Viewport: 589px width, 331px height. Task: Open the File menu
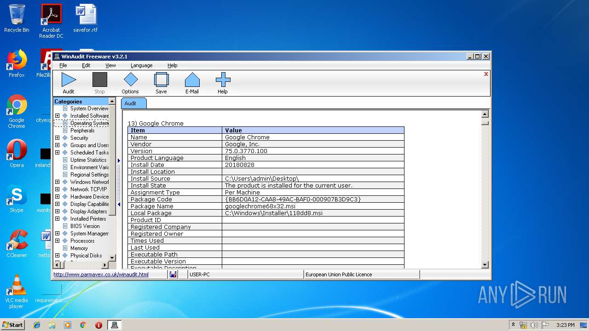pos(63,65)
